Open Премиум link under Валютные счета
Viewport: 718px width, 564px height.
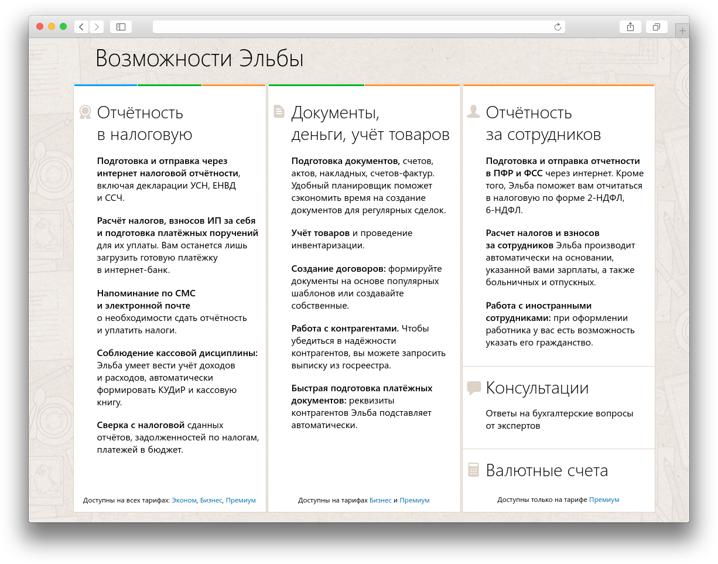tap(604, 500)
